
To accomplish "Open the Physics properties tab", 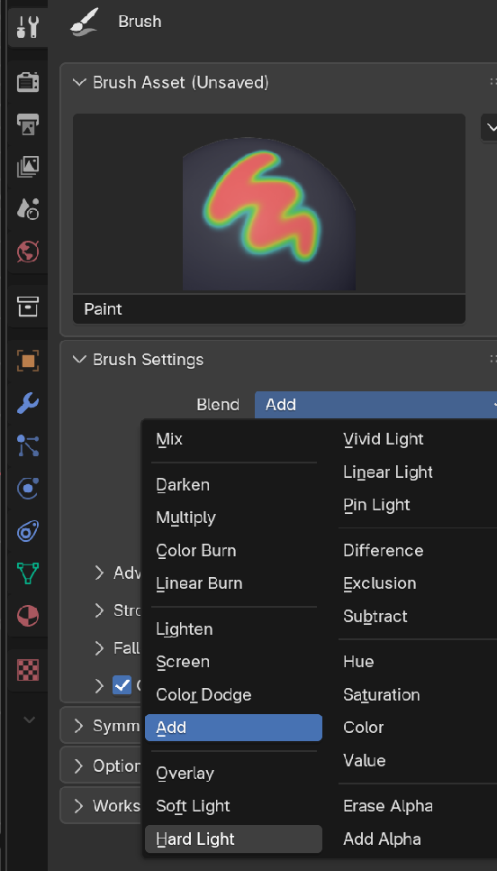I will 27,489.
